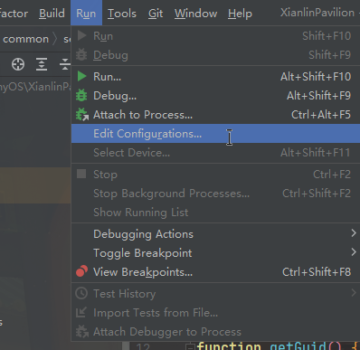Screen dimensions: 360x350
Task: Click the green Debug... bug icon
Action: coord(81,95)
